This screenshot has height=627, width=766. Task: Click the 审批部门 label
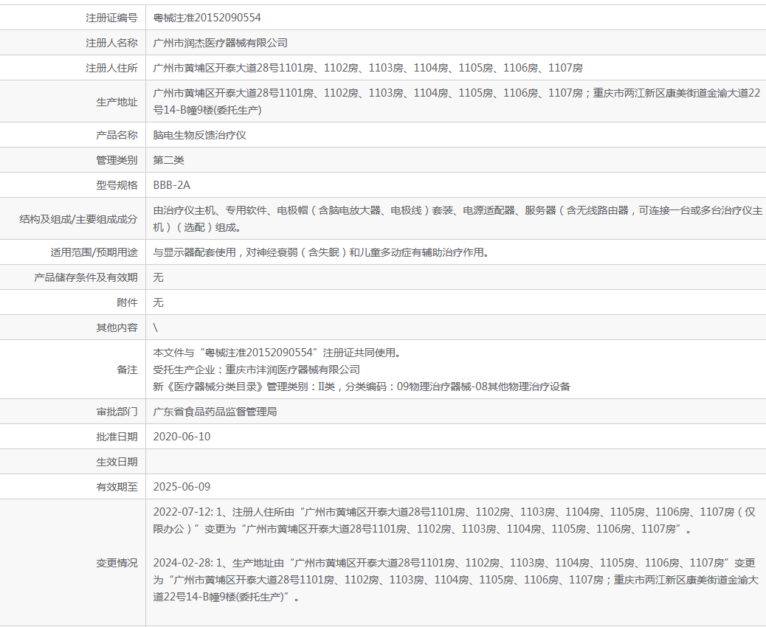pyautogui.click(x=117, y=412)
